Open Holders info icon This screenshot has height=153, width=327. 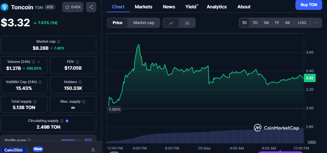tap(80, 82)
